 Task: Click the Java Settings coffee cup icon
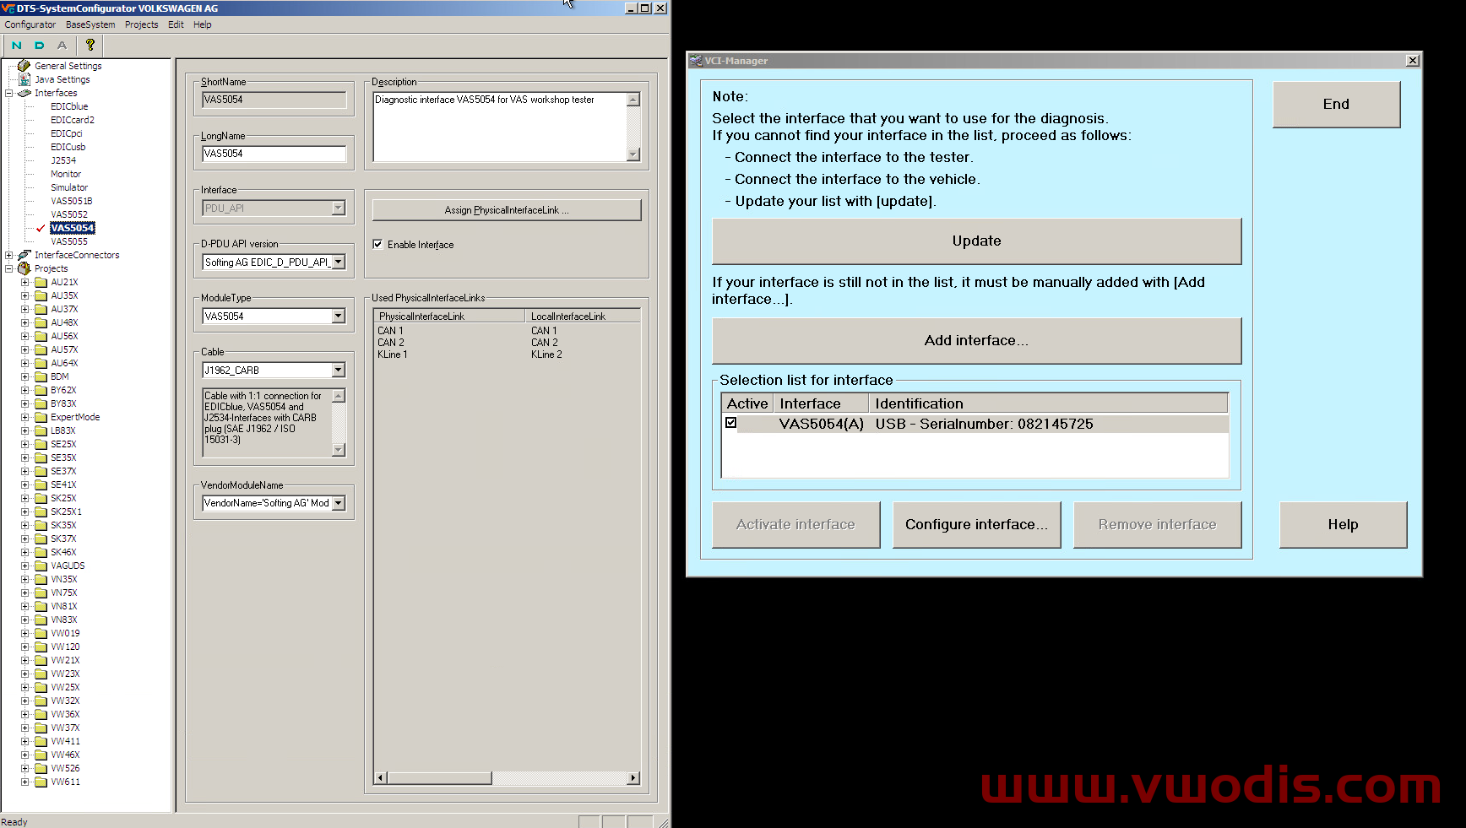coord(24,79)
